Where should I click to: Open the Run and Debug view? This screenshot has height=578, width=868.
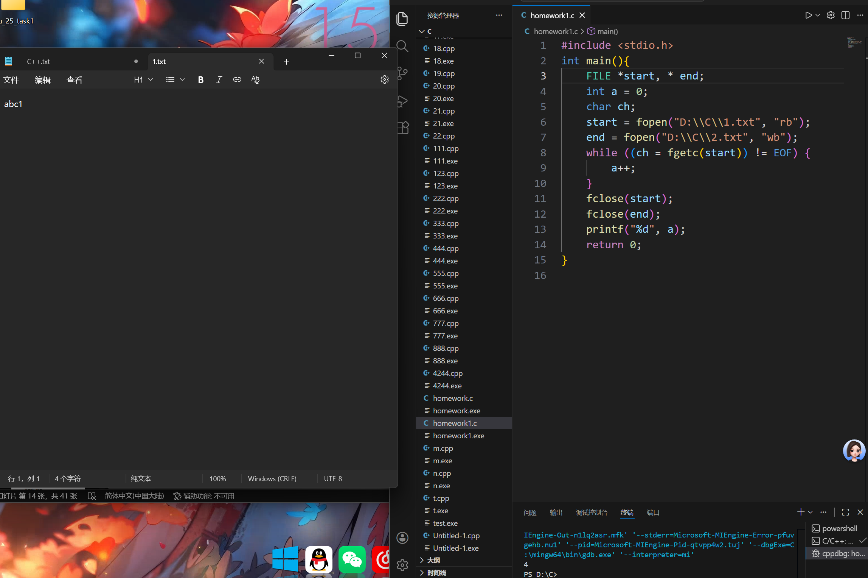(402, 101)
